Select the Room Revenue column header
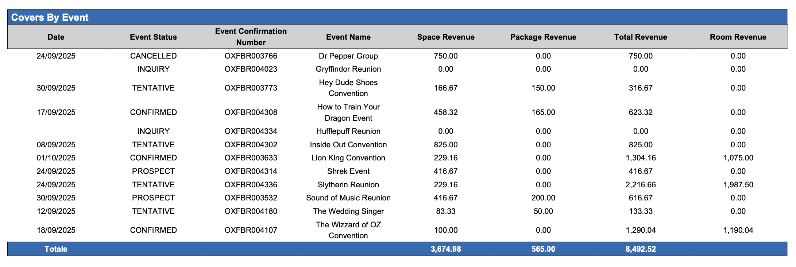Viewport: 796px width, 267px height. pyautogui.click(x=738, y=37)
